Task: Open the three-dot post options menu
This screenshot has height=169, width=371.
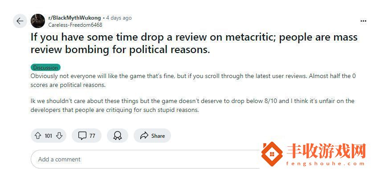Action: point(363,21)
